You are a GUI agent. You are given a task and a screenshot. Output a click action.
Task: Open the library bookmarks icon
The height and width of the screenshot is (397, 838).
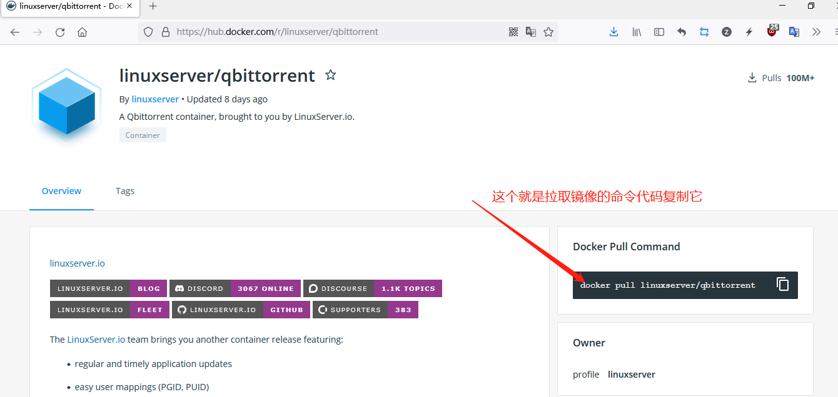pyautogui.click(x=637, y=32)
